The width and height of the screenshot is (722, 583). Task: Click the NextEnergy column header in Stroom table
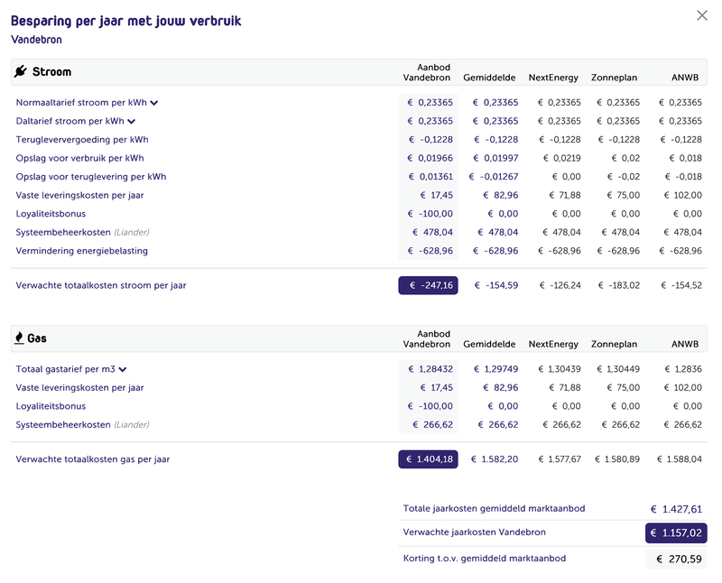(553, 78)
